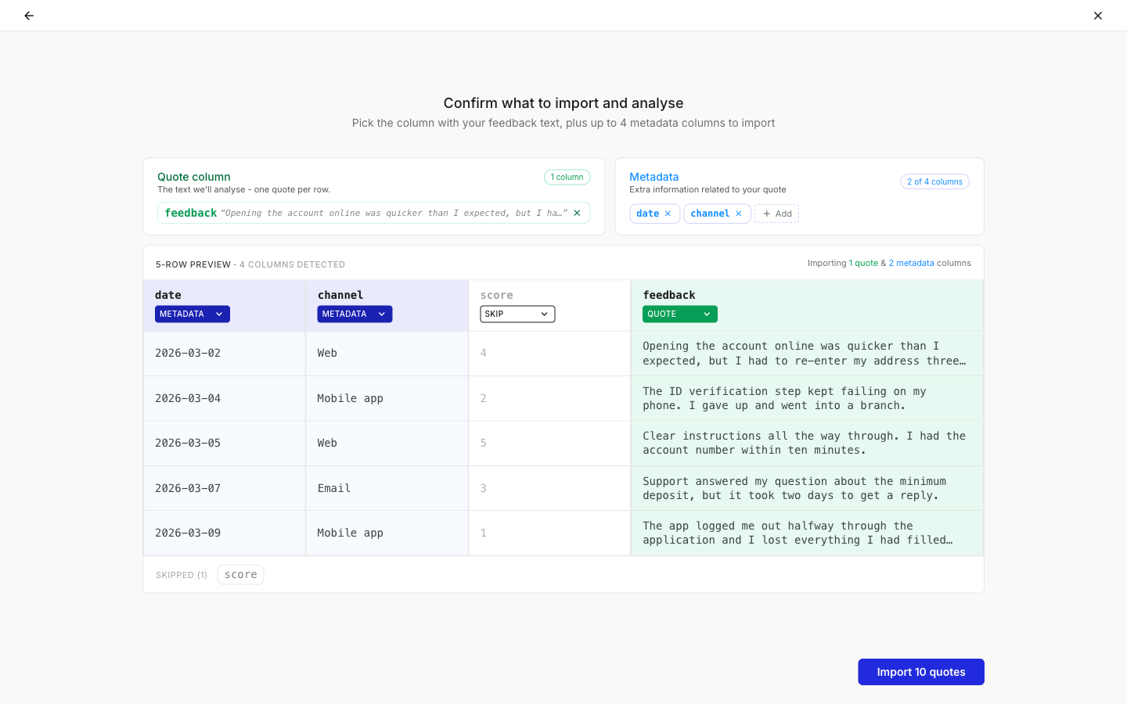This screenshot has width=1127, height=704.
Task: Click the 'feedback' column header name
Action: tap(669, 295)
